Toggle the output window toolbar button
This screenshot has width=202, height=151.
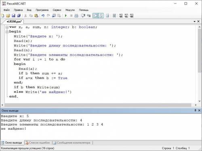pos(95,16)
